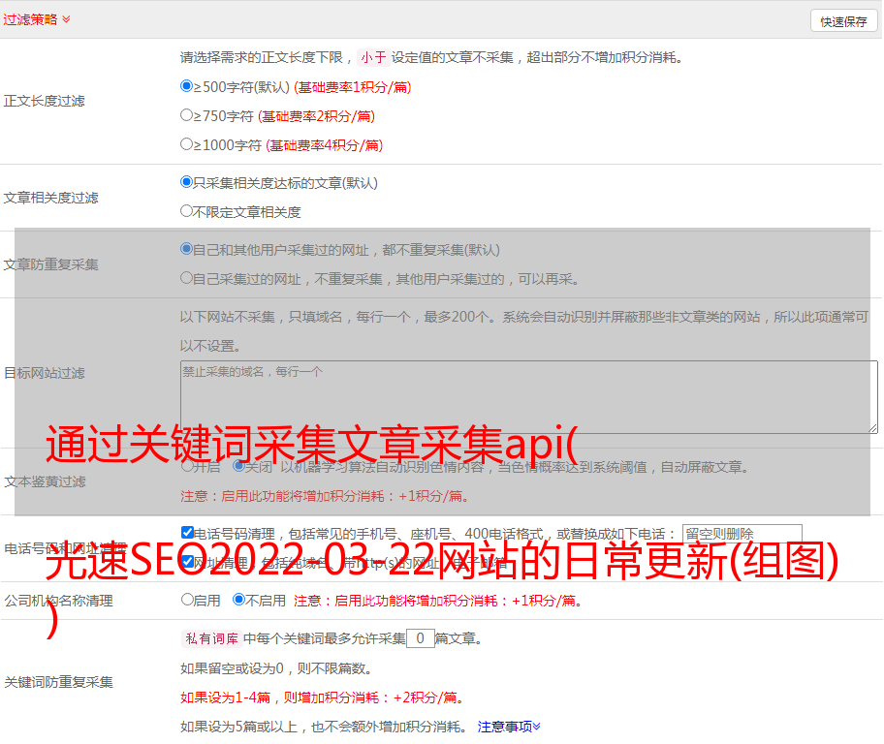884x744 pixels.
Task: Toggle the 电话号码清理 checkbox
Action: tap(188, 533)
